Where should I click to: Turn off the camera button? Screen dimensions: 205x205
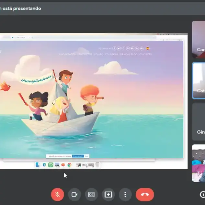[x=74, y=194]
